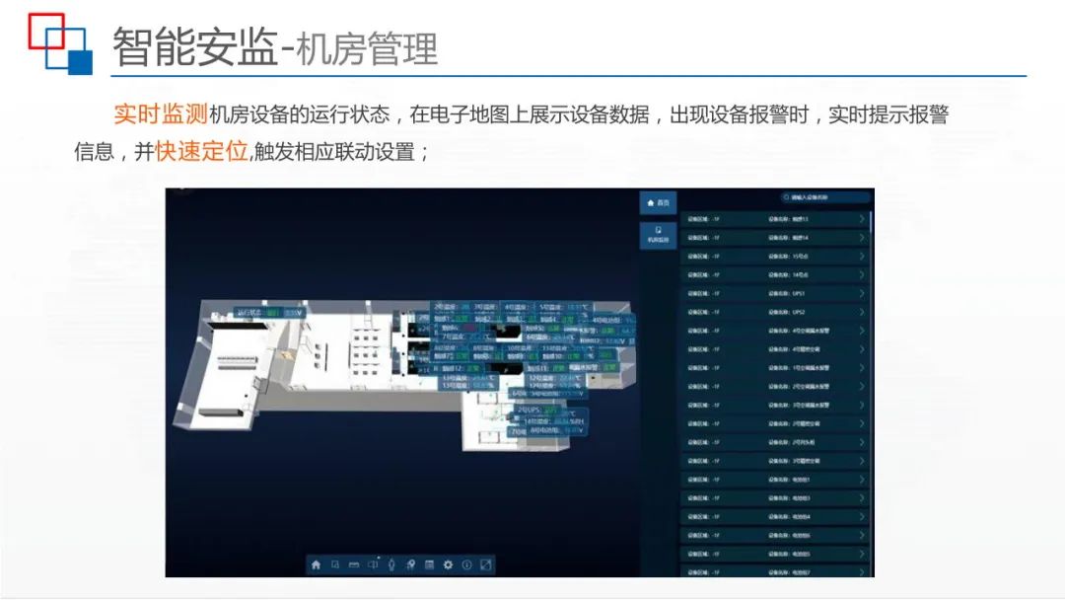Toggle the 机房监控 sidebar panel
This screenshot has height=600, width=1065.
(x=658, y=235)
